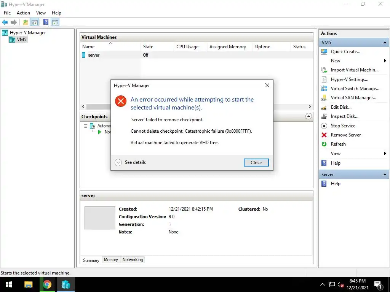Click the Automatic checkpoint icon

point(93,126)
